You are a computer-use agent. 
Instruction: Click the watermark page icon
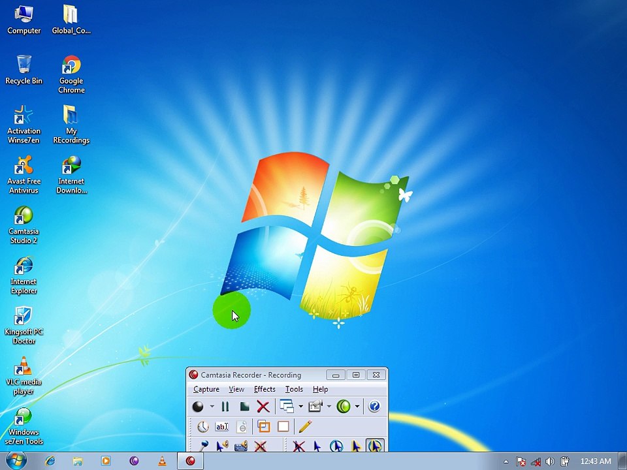242,426
